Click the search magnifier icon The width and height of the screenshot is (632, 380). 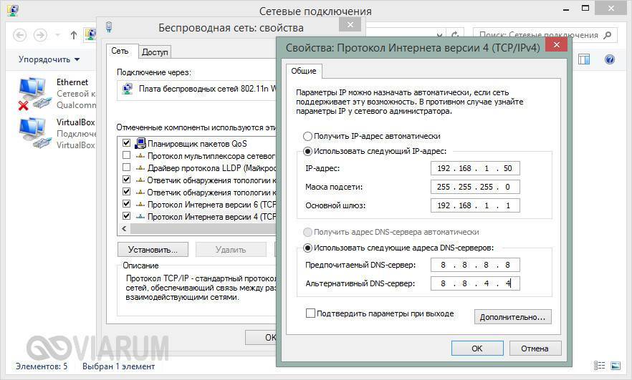tap(608, 36)
